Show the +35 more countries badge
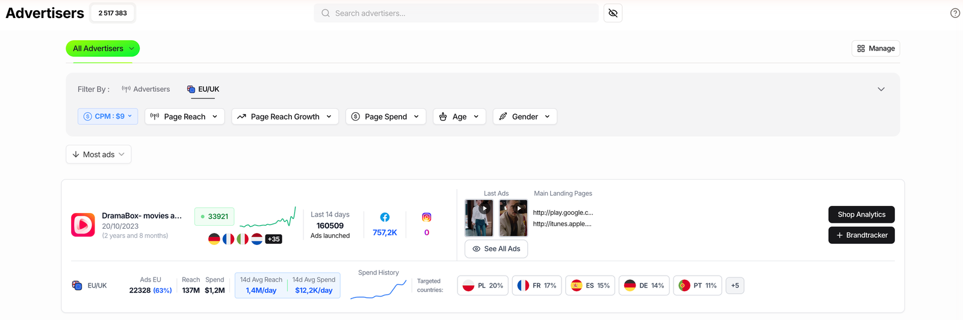Viewport: 963px width, 320px height. pos(274,239)
